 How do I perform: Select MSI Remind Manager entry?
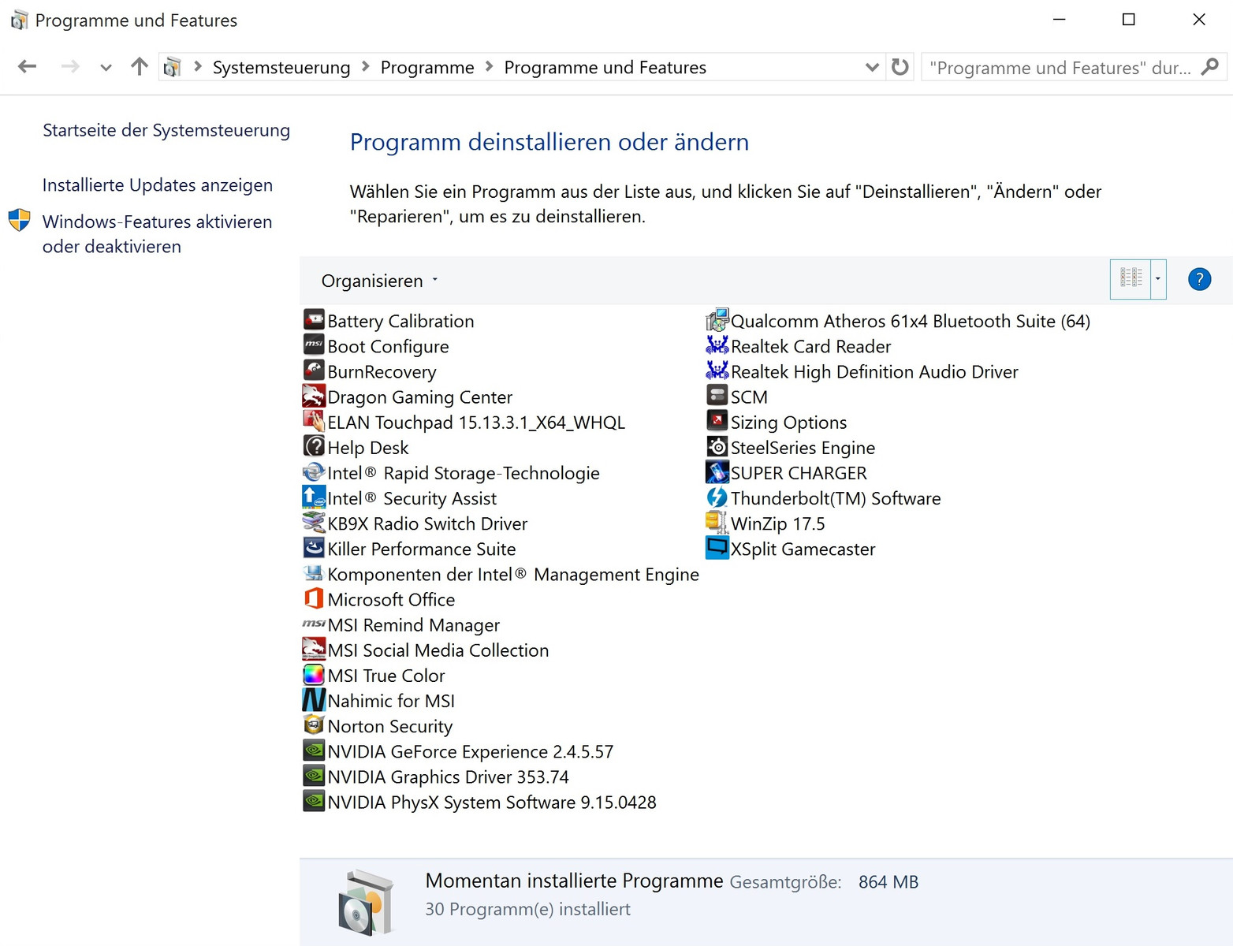point(402,624)
